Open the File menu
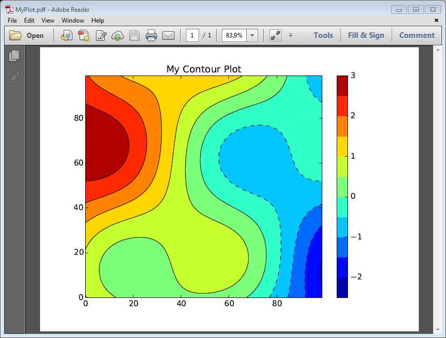 pyautogui.click(x=12, y=21)
